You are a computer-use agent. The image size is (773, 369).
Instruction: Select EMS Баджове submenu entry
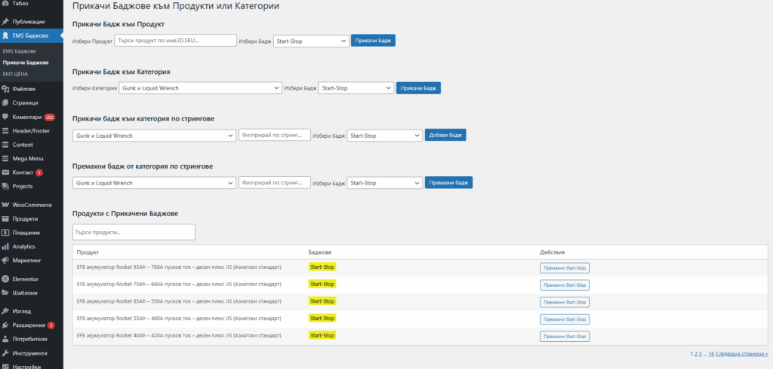(x=19, y=51)
